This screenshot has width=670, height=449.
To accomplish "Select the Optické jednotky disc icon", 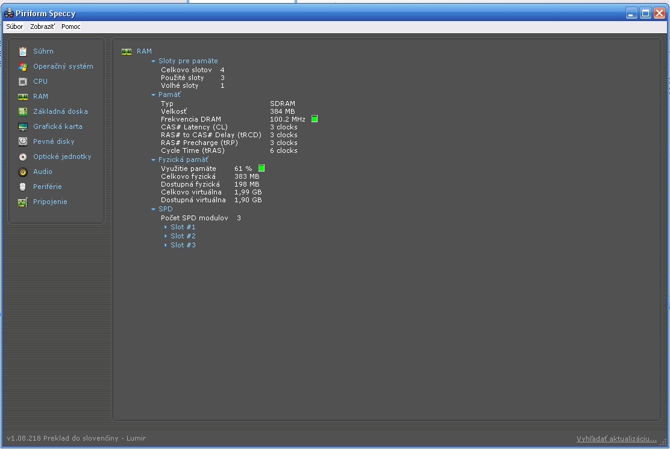I will tap(23, 156).
